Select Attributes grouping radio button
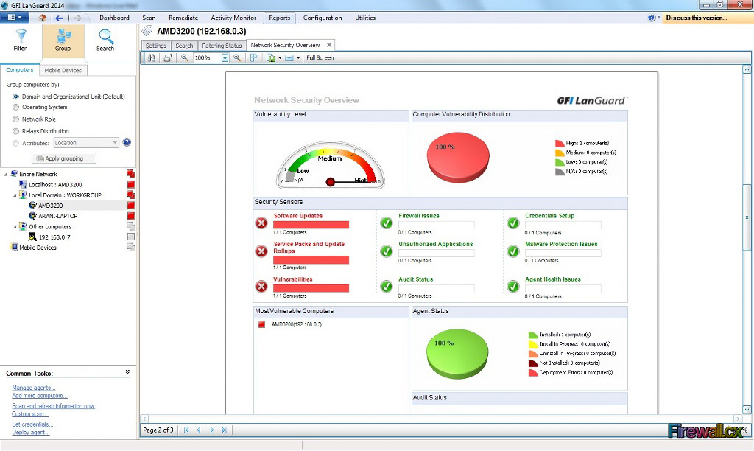754x451 pixels. coord(16,143)
